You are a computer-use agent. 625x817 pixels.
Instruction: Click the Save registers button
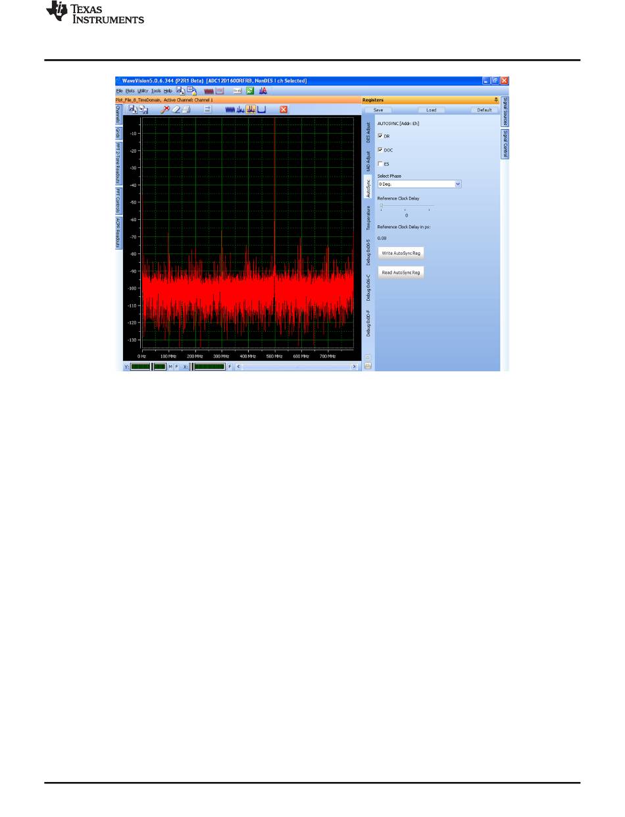[378, 110]
